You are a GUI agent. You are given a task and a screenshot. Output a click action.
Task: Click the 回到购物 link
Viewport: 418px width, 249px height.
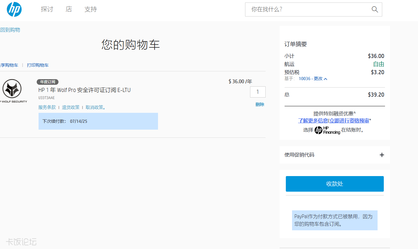coord(10,30)
